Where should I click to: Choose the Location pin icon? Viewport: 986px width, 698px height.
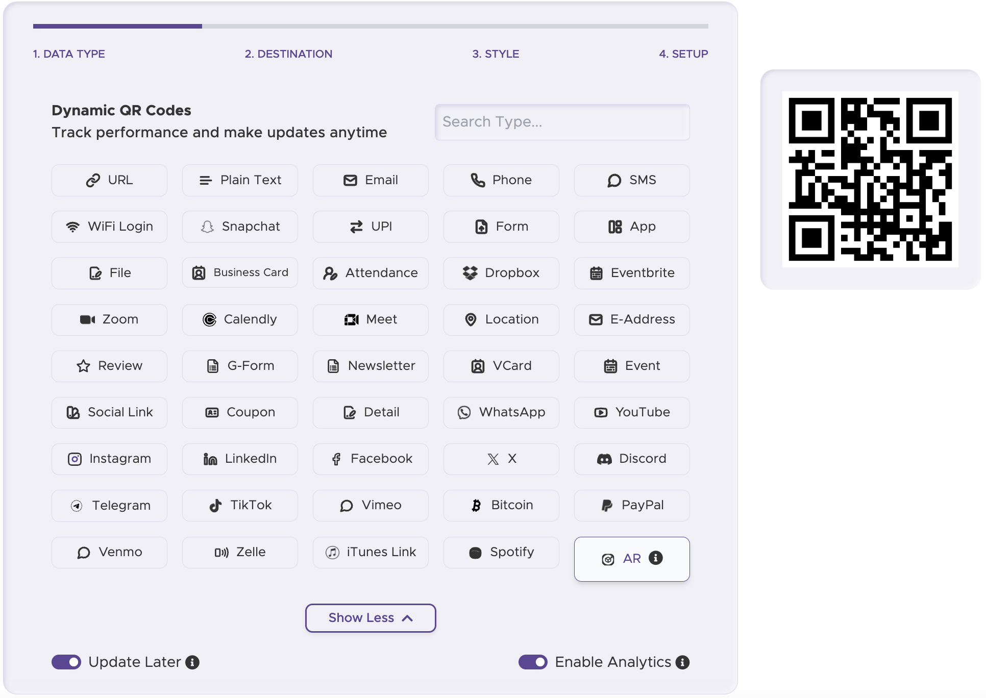pyautogui.click(x=471, y=319)
